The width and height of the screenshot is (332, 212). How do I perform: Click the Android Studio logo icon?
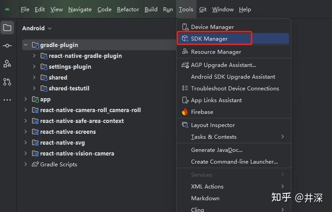click(x=7, y=9)
